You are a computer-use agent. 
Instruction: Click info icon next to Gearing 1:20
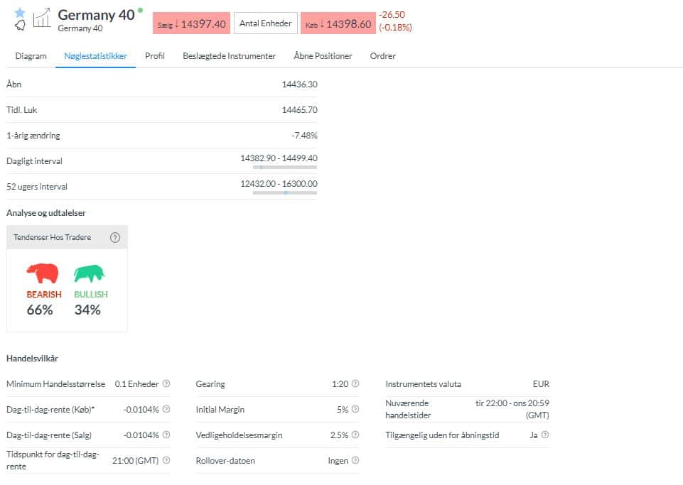coord(355,384)
